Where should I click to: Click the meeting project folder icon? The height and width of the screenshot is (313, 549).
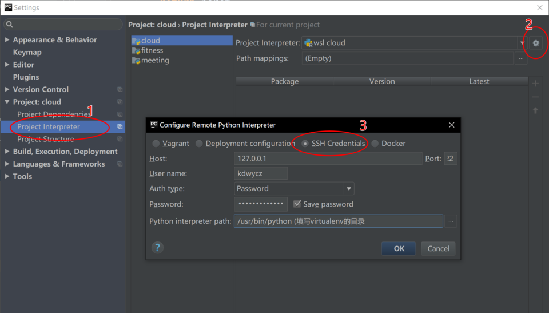pos(136,61)
